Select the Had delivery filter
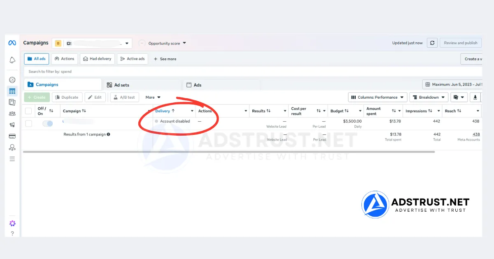The image size is (494, 259). [x=97, y=59]
